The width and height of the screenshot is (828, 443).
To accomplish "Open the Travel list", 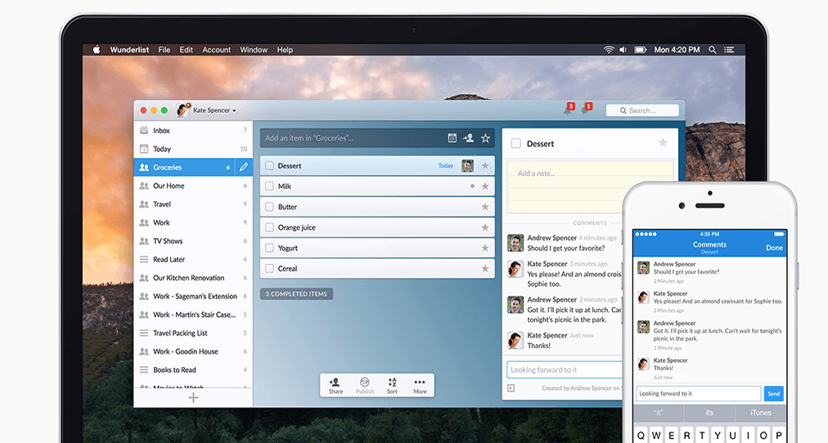I will click(x=193, y=204).
